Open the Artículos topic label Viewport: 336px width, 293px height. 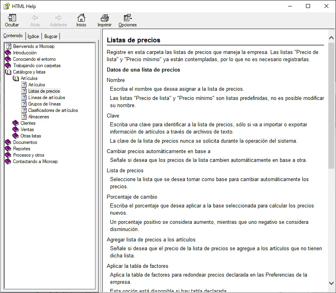coord(37,85)
